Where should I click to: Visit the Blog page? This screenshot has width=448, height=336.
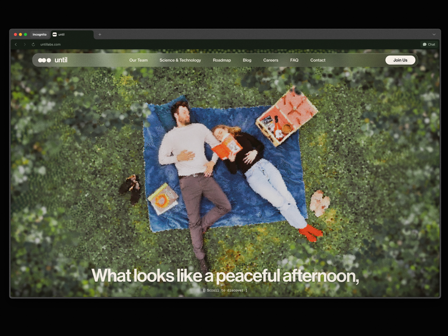click(x=247, y=60)
